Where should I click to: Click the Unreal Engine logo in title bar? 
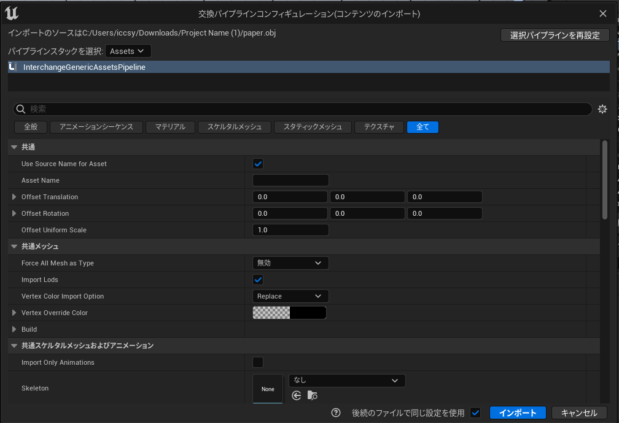12,13
